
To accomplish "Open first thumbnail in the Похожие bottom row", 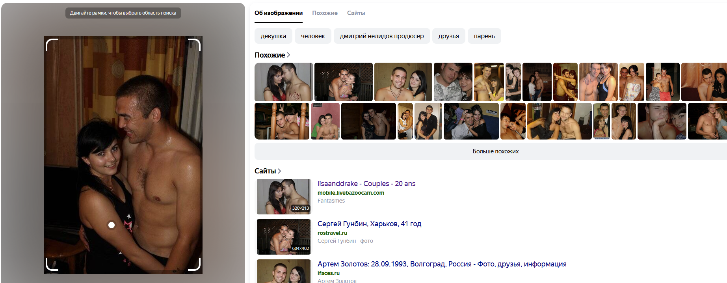I will [282, 121].
